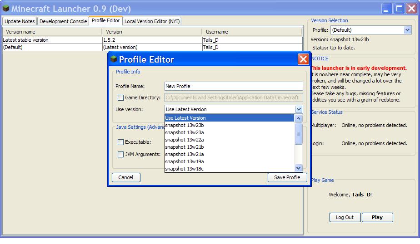
Task: Enable the JVM Arguments checkbox
Action: click(x=120, y=154)
